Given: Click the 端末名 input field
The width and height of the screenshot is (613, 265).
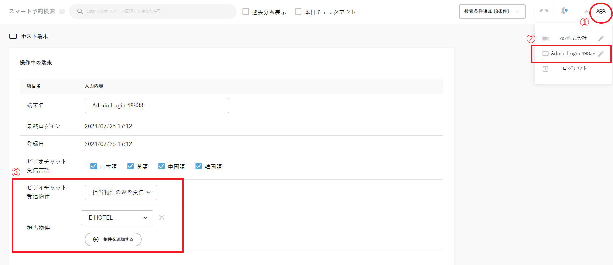Looking at the screenshot, I should [x=157, y=106].
